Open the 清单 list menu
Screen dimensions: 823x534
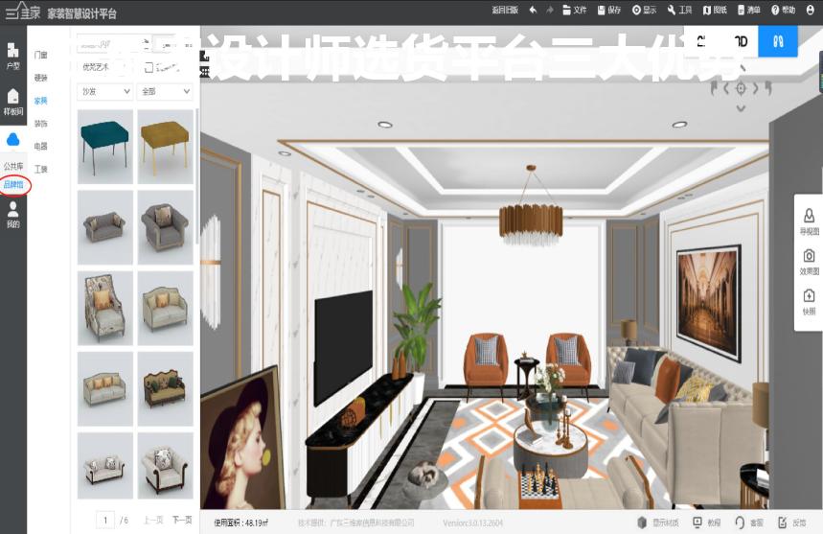click(x=749, y=10)
